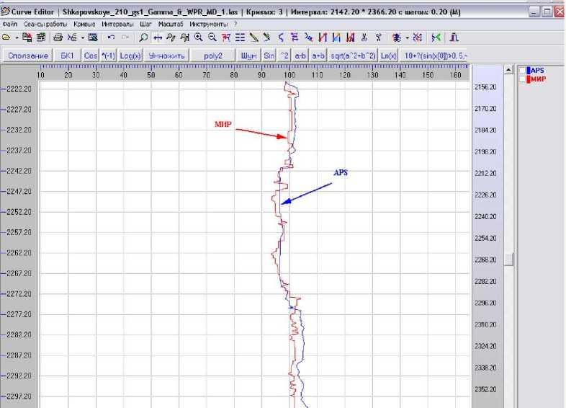The image size is (566, 408).
Task: Zoom out with the minus magnifier
Action: pyautogui.click(x=212, y=37)
